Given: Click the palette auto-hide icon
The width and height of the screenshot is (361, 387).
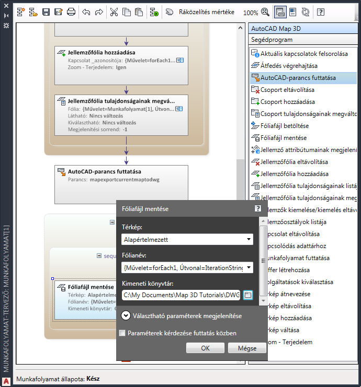Looking at the screenshot, I should 6,16.
